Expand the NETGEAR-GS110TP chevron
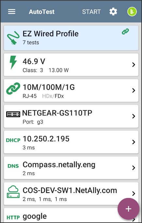 click(x=134, y=116)
